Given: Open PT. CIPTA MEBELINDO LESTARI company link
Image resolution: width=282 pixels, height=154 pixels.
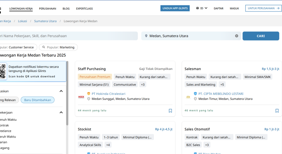Looking at the screenshot, I should pyautogui.click(x=221, y=94).
